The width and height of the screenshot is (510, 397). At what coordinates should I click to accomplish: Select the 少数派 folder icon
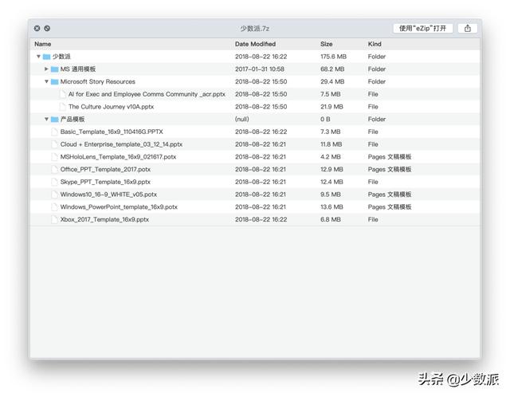[x=46, y=57]
